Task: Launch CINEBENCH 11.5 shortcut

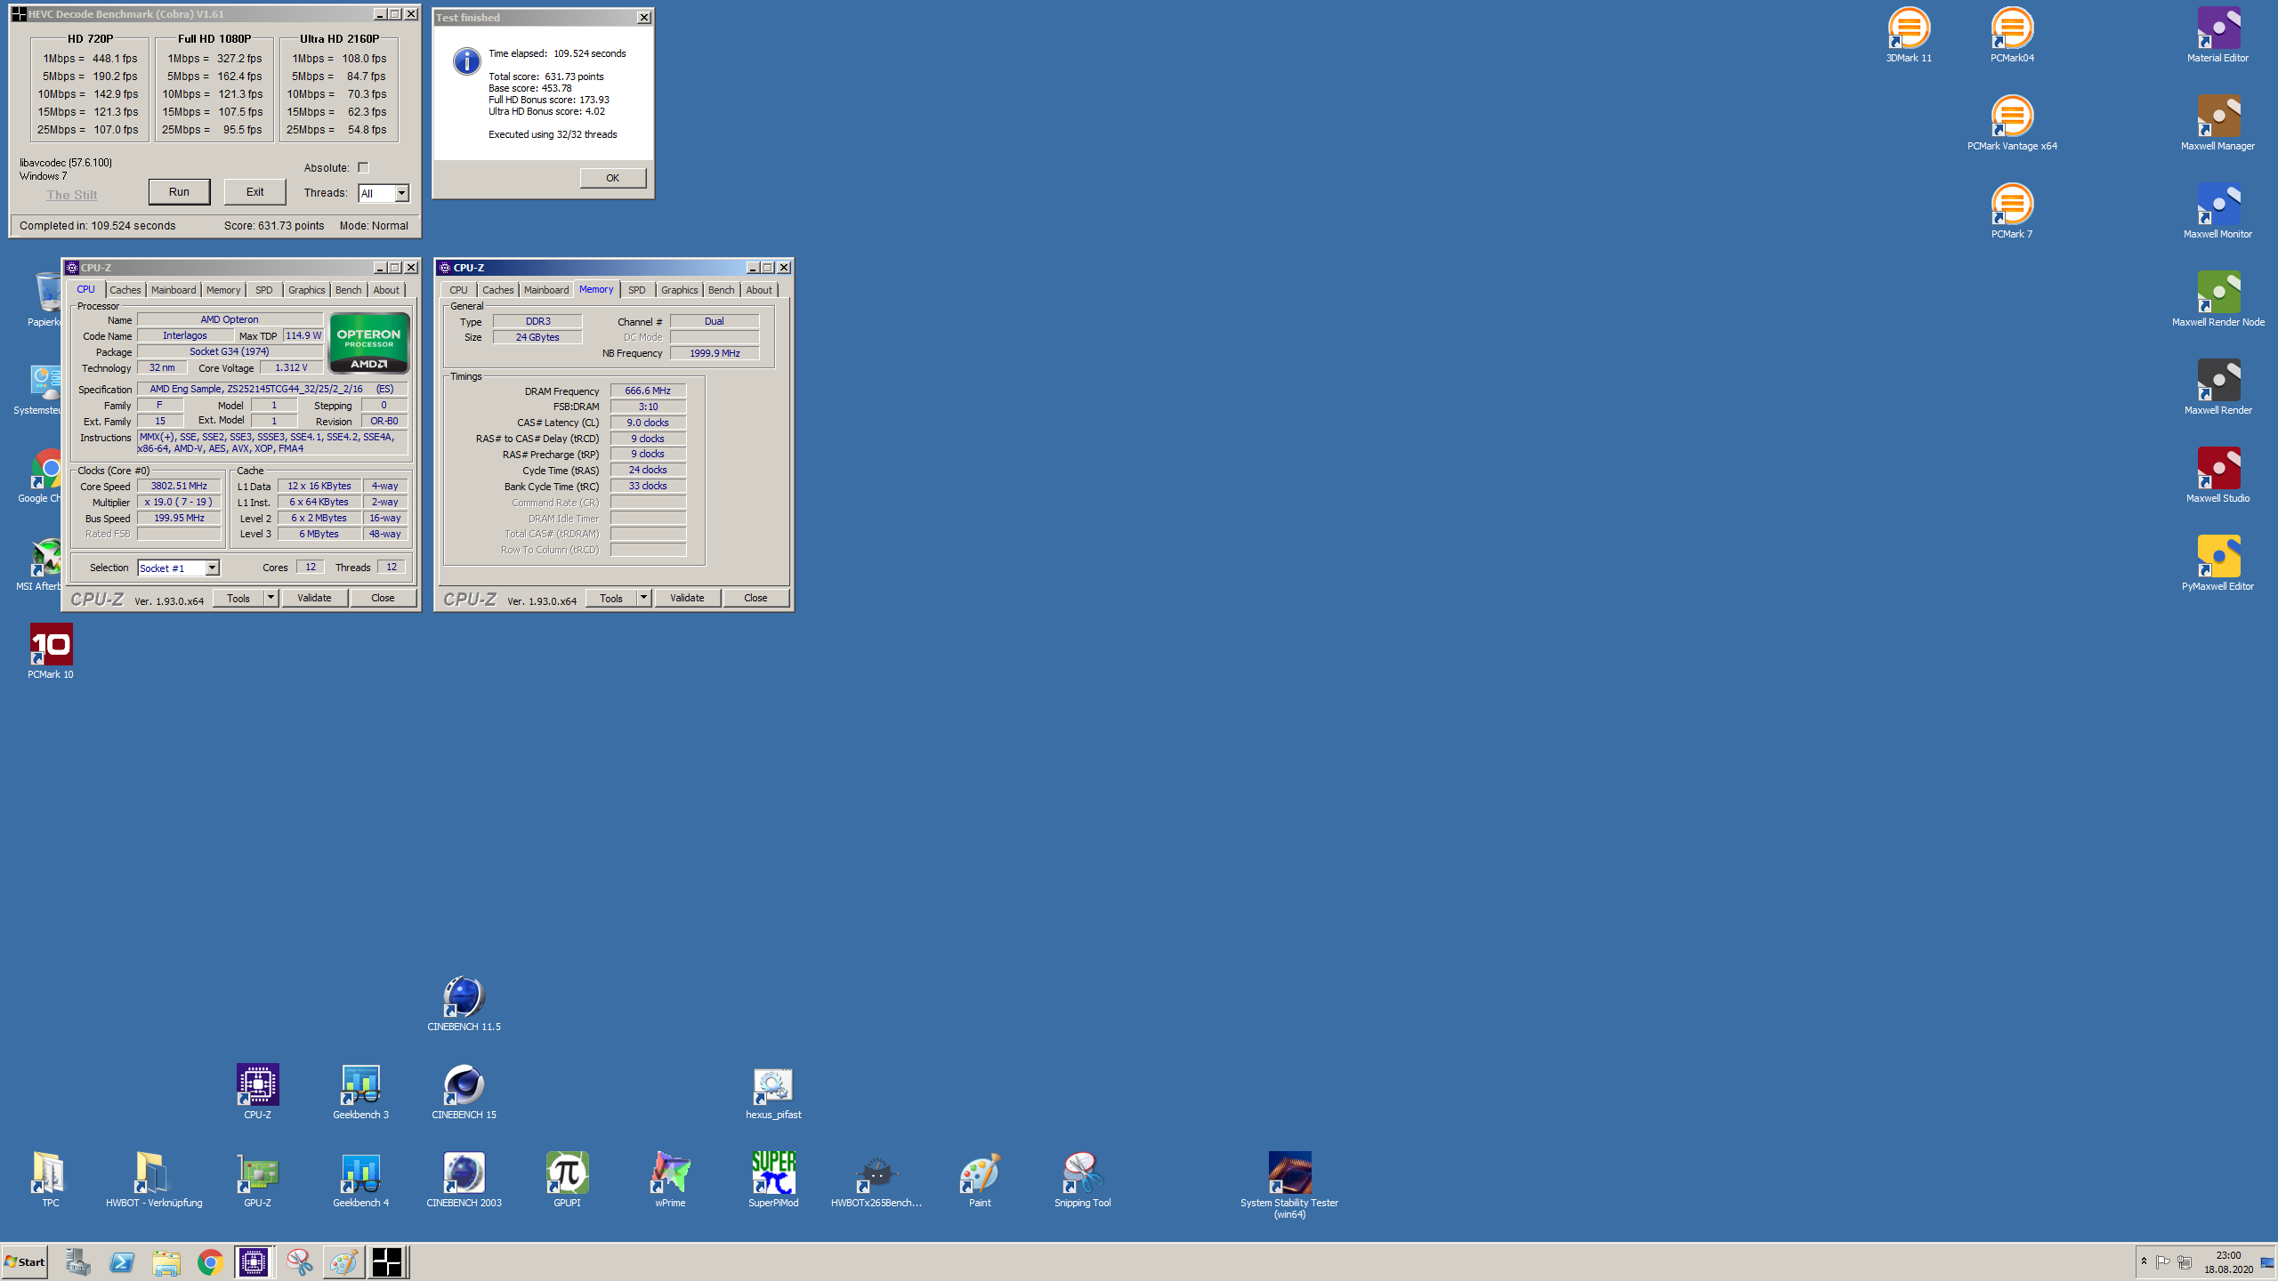Action: click(x=464, y=1003)
